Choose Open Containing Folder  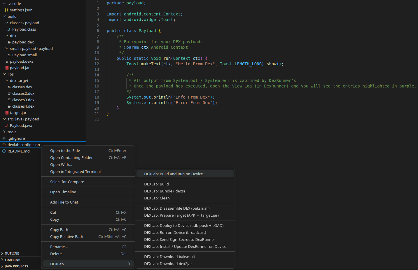tap(88, 157)
